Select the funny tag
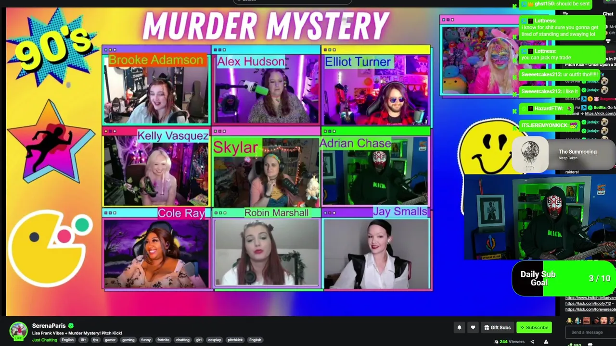616x346 pixels. tap(146, 340)
